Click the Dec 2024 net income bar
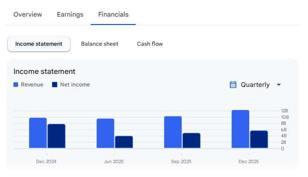 [x=57, y=136]
